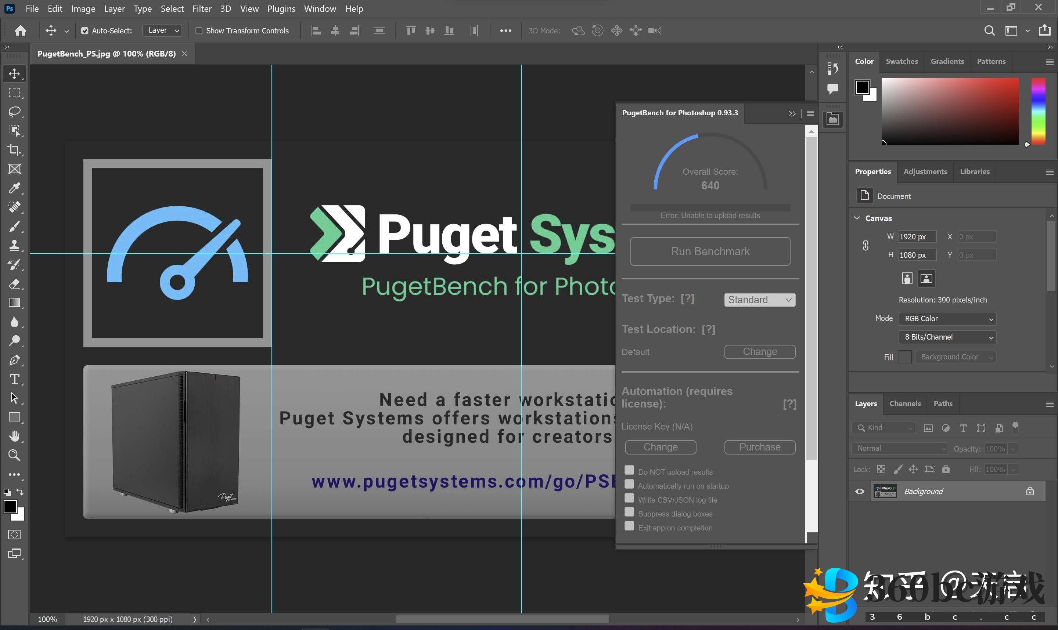Select the Crop tool

coord(14,150)
